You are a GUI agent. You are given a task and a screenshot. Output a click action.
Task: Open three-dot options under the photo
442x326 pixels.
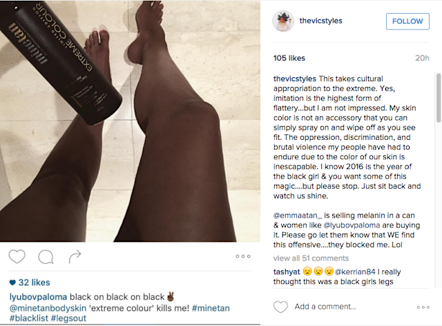click(243, 256)
